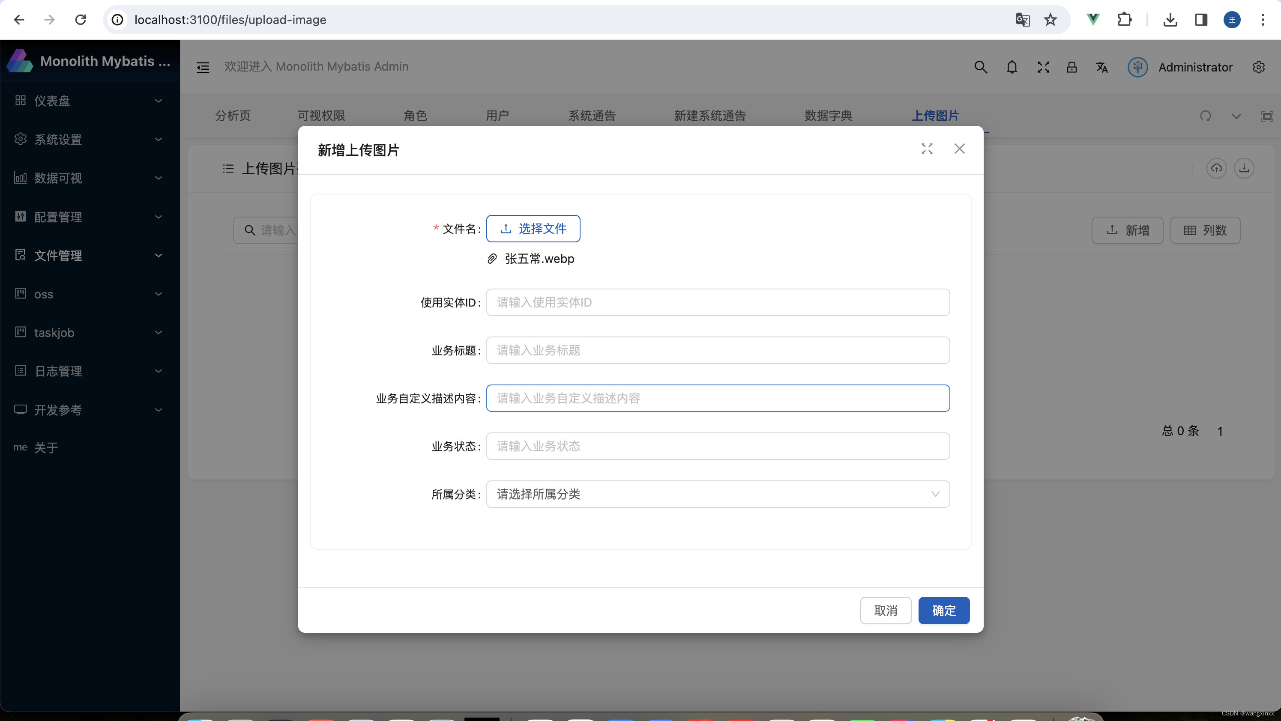Open settings via the gear icon top-right

pos(1259,67)
